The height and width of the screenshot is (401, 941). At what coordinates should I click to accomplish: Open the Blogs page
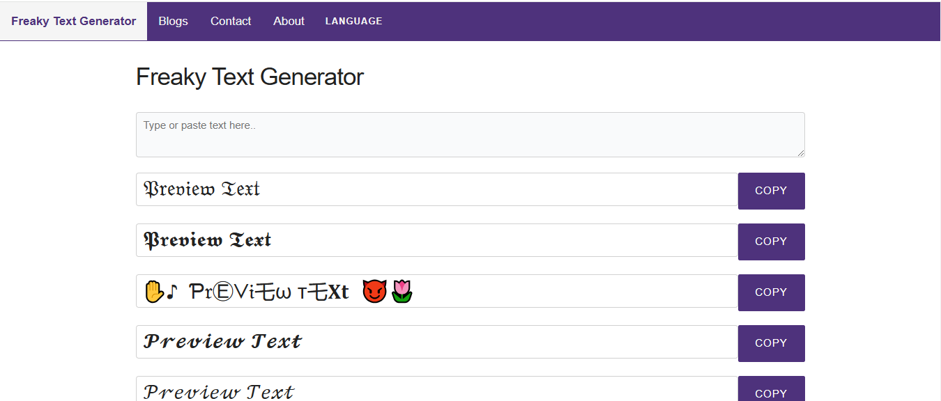(x=173, y=21)
